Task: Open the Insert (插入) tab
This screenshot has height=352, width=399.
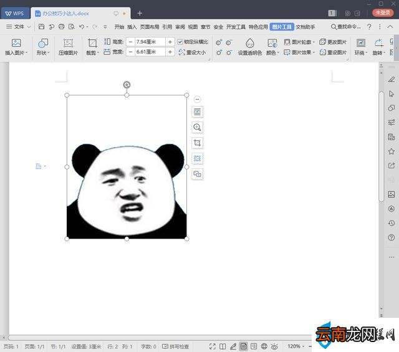Action: 132,27
